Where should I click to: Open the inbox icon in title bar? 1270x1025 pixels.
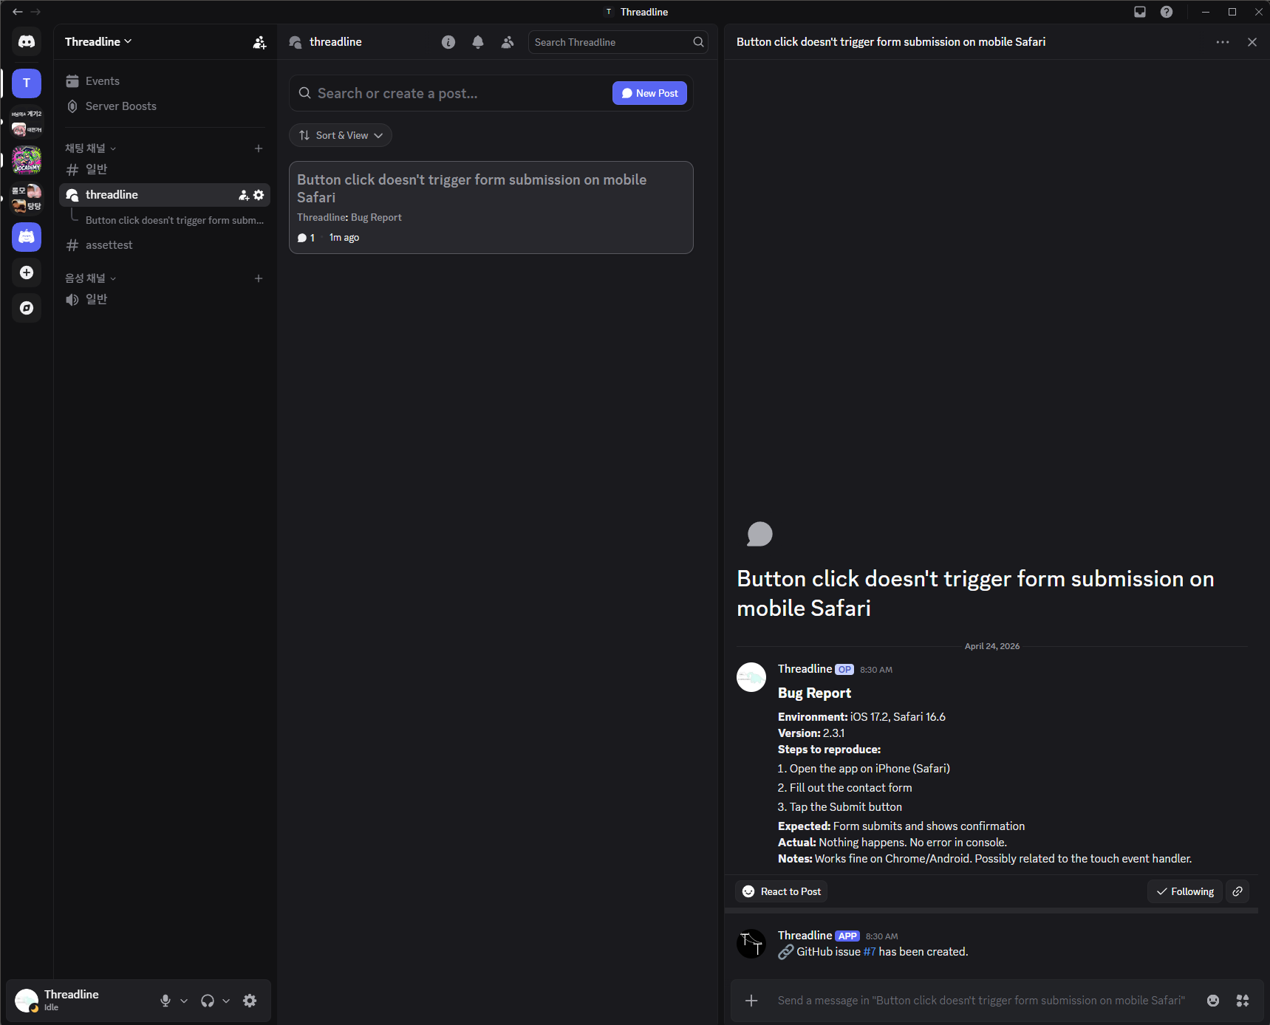pos(1140,12)
